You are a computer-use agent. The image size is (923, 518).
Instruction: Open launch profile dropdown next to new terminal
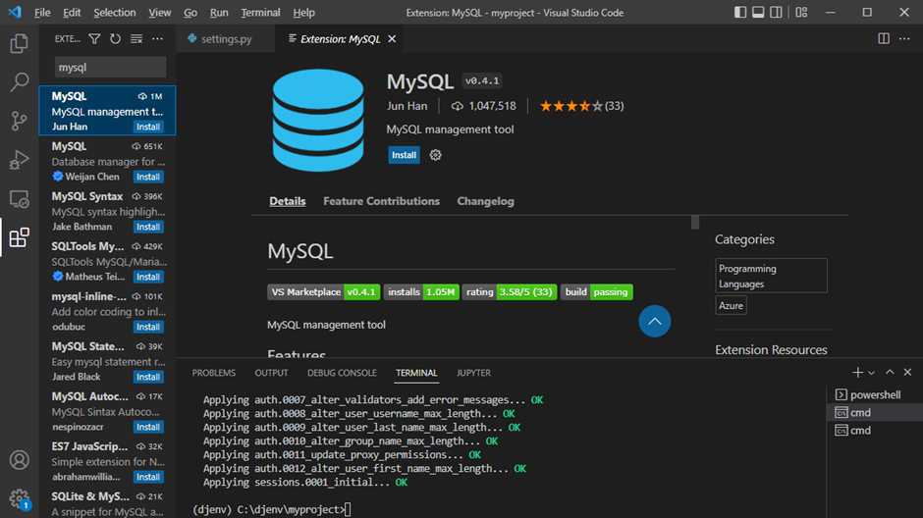coord(871,373)
